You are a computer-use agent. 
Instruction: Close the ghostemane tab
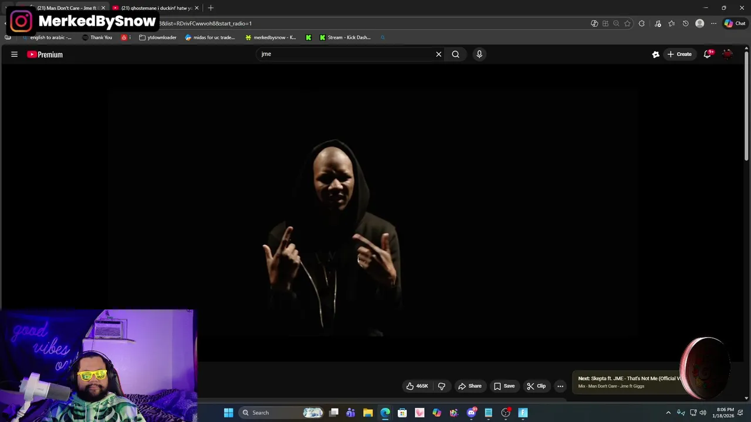click(x=197, y=8)
